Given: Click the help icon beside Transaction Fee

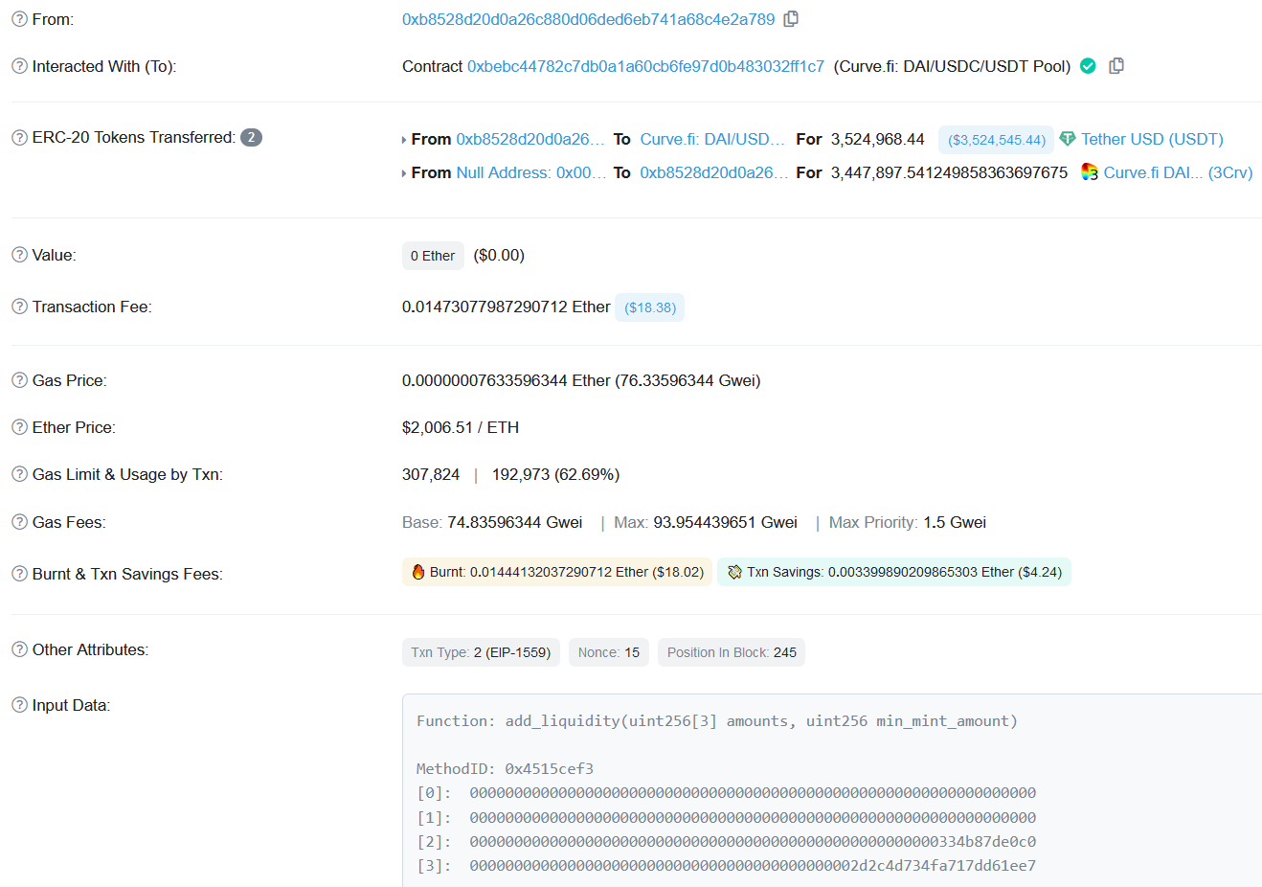Looking at the screenshot, I should pyautogui.click(x=18, y=306).
